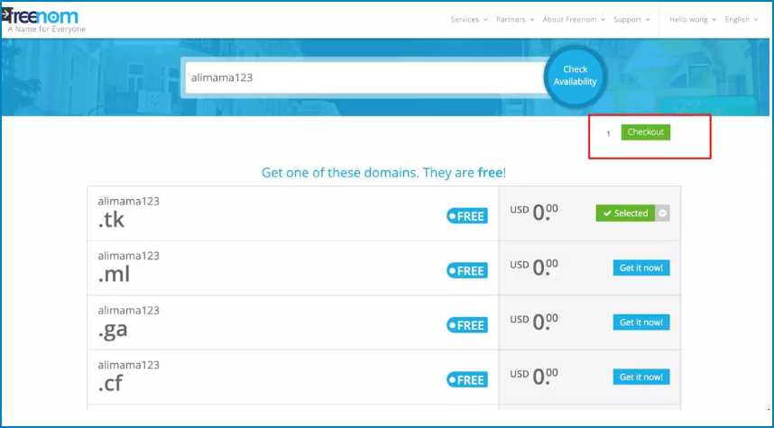774x428 pixels.
Task: Click the .ga domain extension text
Action: [113, 330]
